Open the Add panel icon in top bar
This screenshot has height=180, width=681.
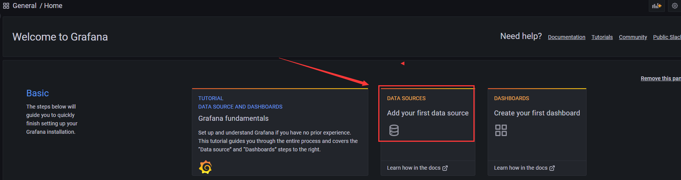[656, 6]
